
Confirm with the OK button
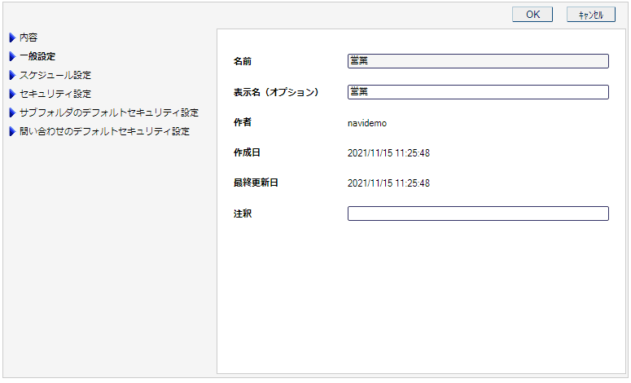tap(532, 15)
